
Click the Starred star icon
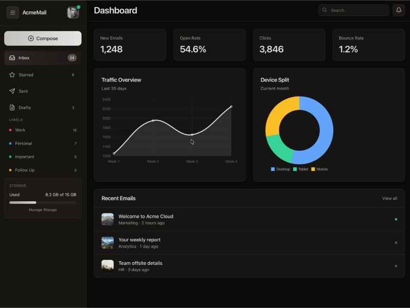coord(11,74)
